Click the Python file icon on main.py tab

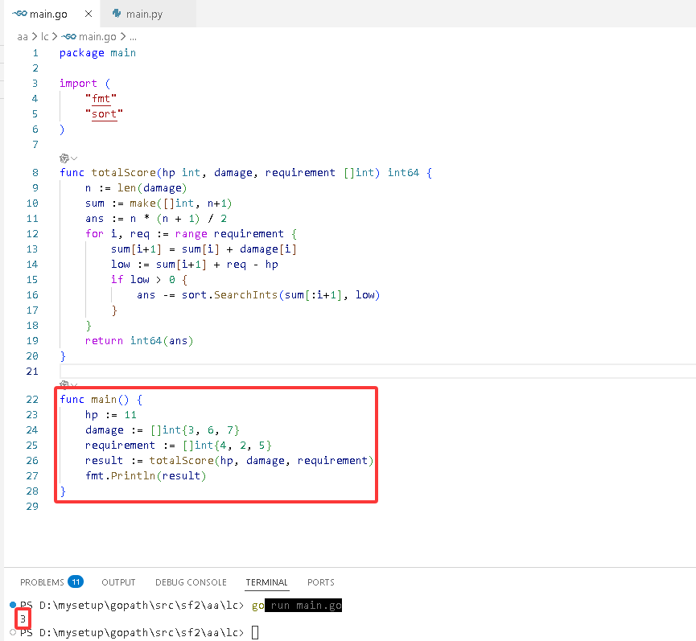(117, 14)
